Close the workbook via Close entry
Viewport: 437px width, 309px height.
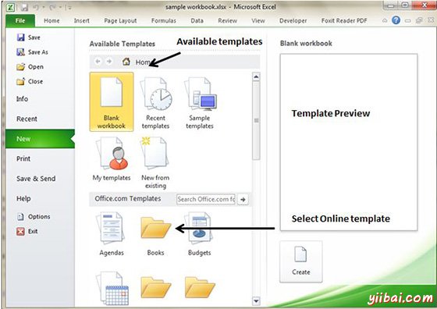pos(30,82)
